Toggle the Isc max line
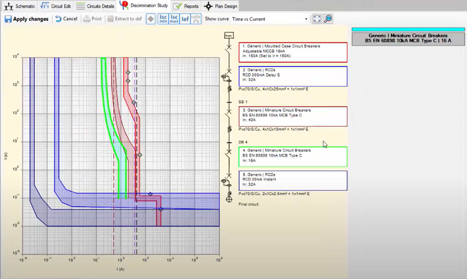467x279 pixels. [174, 19]
